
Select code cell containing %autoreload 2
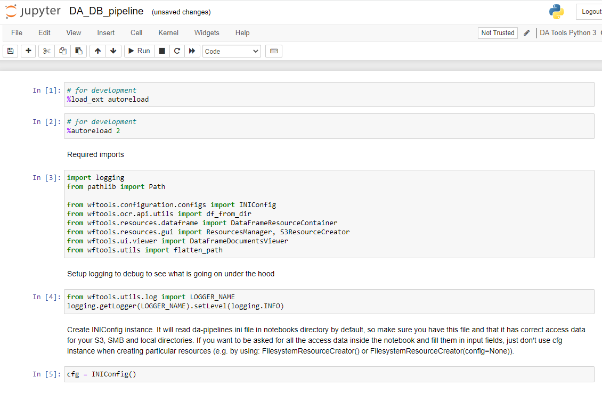click(x=329, y=126)
